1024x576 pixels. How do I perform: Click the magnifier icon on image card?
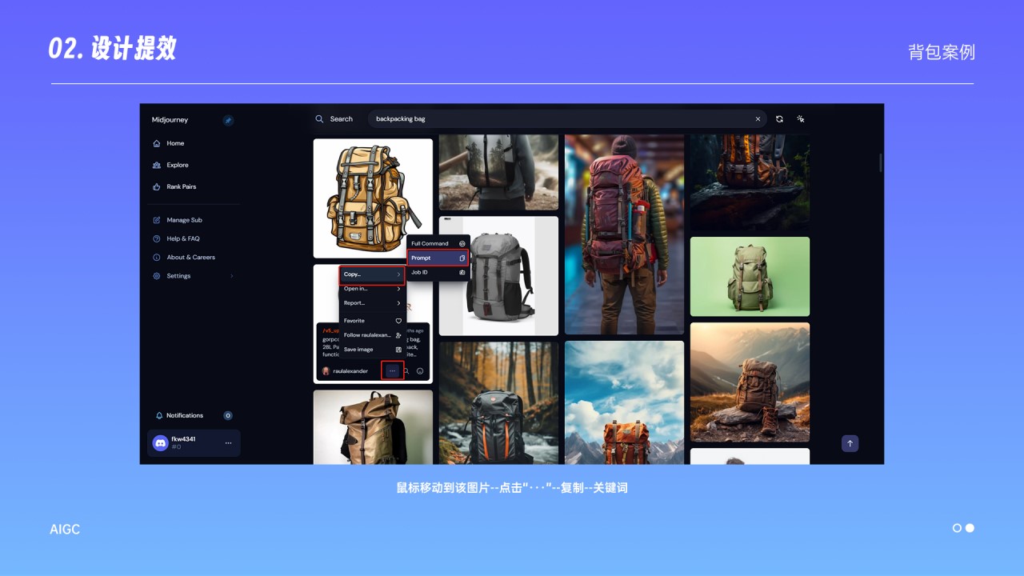point(406,371)
